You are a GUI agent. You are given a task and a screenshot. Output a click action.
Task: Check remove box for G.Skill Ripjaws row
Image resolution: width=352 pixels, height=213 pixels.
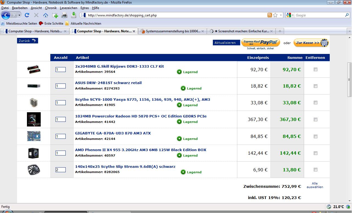point(315,70)
